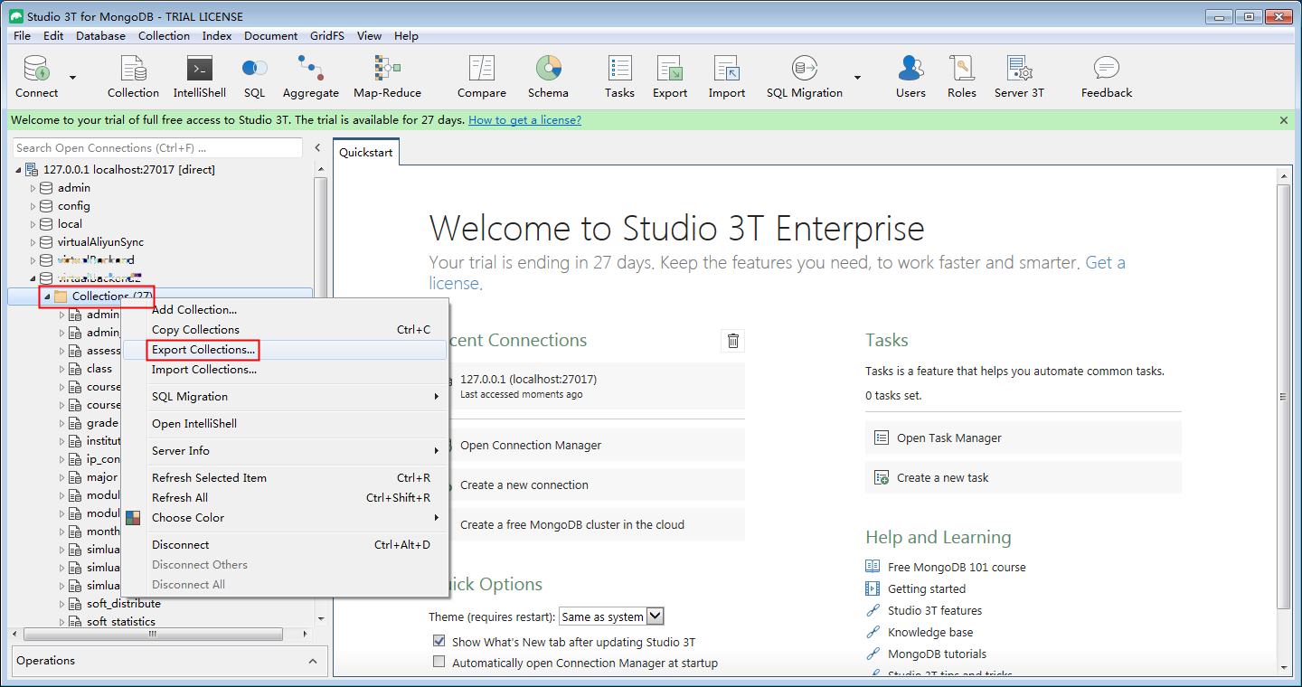Expand the local database node
The height and width of the screenshot is (687, 1302).
[x=33, y=224]
